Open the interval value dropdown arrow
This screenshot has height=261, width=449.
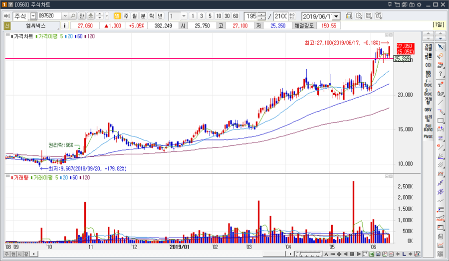(x=184, y=16)
